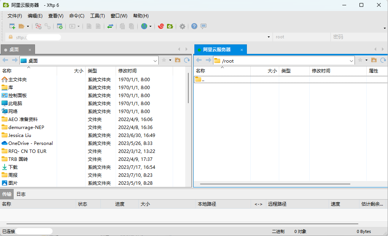Expand toolbar overflow arrow at right
Image resolution: width=388 pixels, height=236 pixels.
(x=385, y=28)
